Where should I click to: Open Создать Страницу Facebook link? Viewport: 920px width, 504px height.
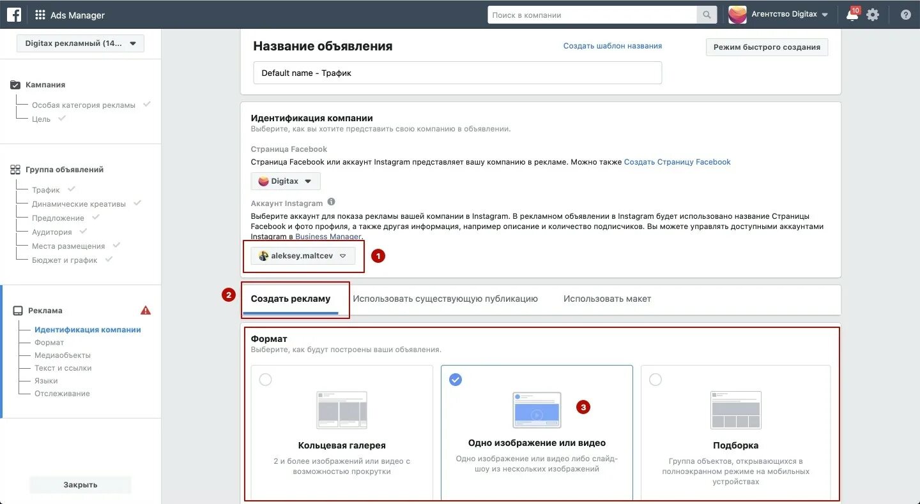pyautogui.click(x=677, y=162)
